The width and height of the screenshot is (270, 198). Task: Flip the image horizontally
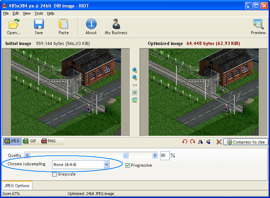coord(200,142)
